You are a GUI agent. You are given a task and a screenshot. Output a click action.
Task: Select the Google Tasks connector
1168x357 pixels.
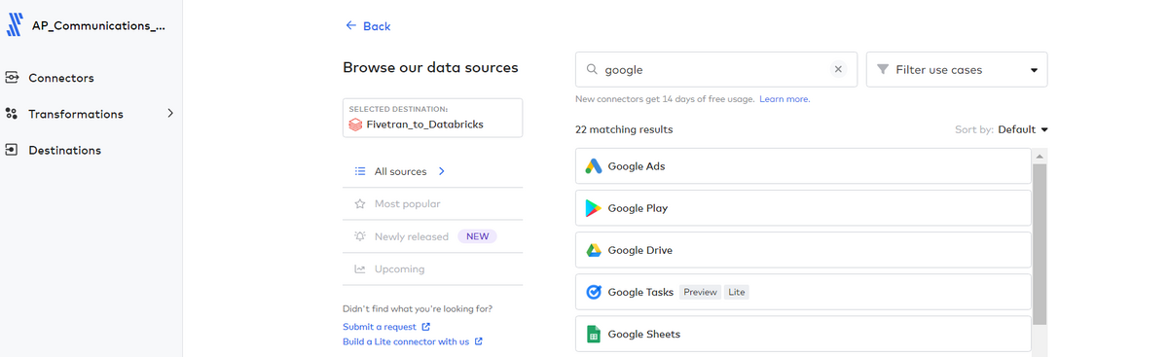click(803, 292)
